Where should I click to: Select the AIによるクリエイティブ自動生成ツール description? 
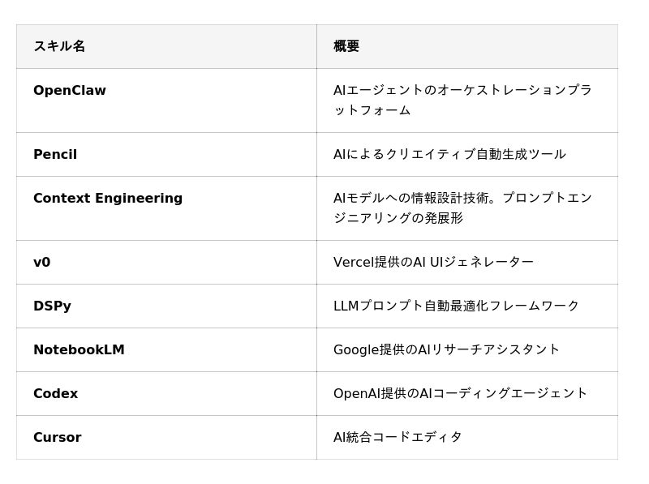449,154
